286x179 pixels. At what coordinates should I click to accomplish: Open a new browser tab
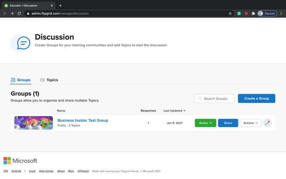(60, 5)
